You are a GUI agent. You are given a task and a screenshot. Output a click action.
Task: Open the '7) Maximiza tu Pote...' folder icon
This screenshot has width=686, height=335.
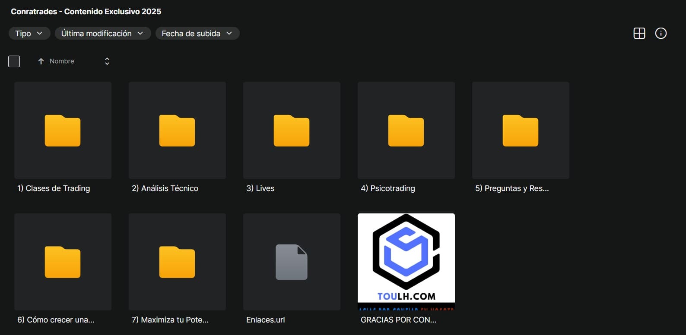tap(177, 262)
